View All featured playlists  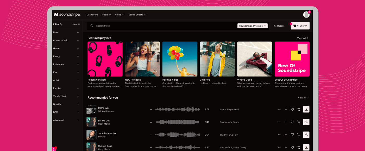point(302,38)
